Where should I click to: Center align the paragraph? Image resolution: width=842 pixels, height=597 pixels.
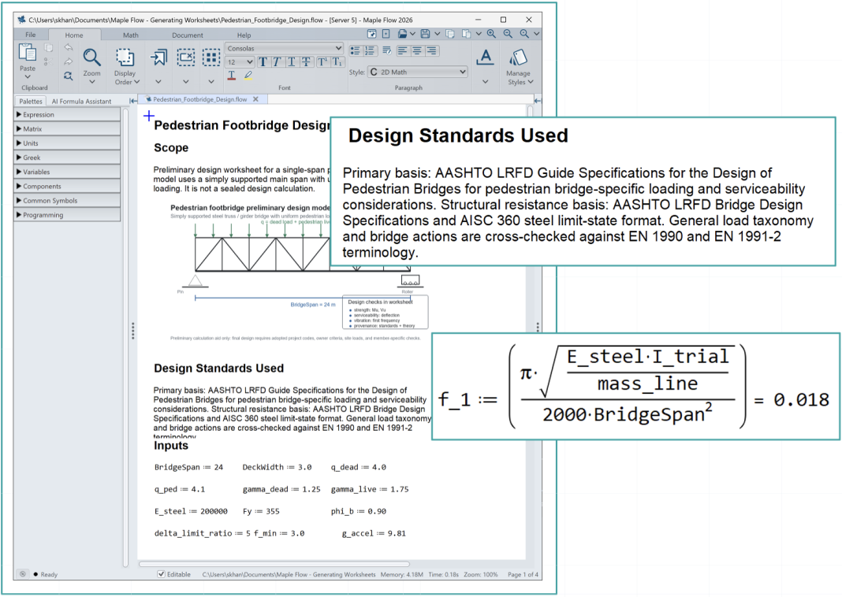417,50
